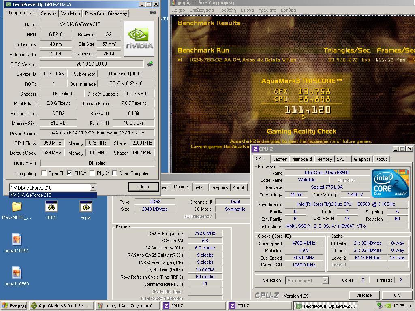Click the safely remove hardware tray icon
415x311 pixels.
(x=380, y=306)
